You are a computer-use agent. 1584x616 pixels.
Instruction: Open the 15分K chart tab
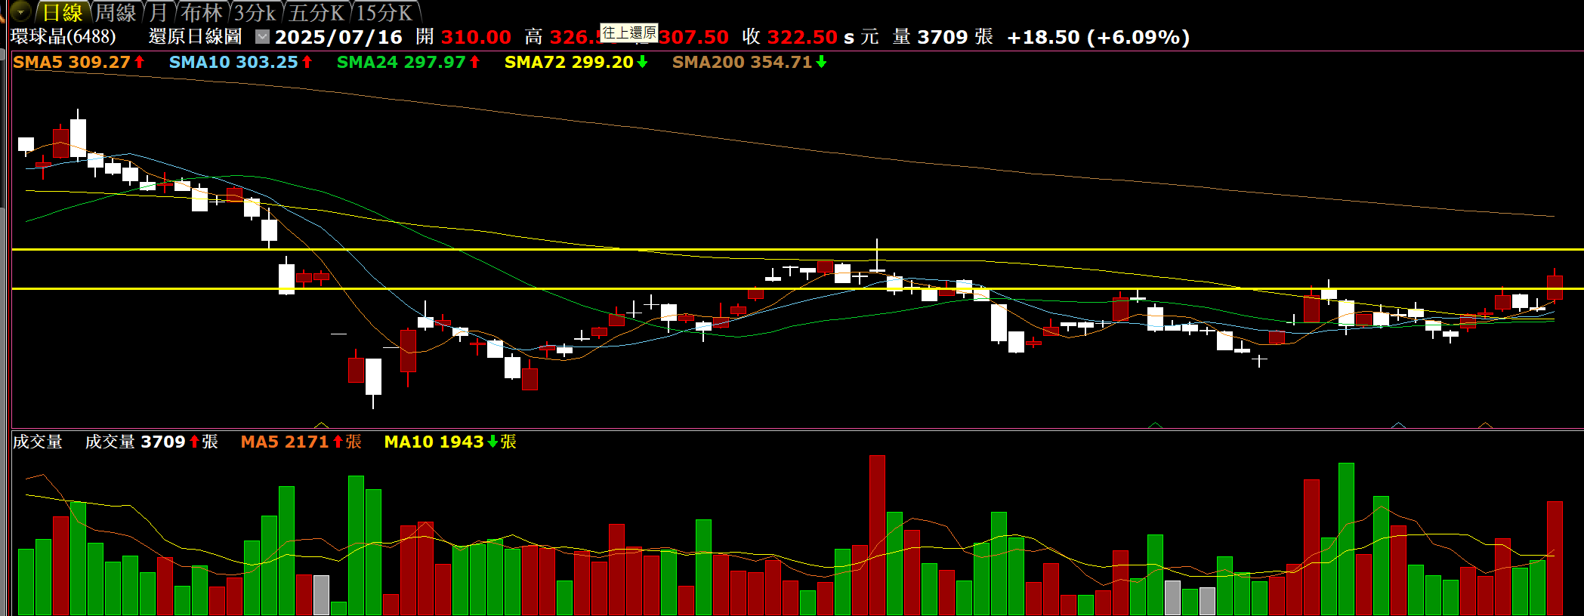coord(384,13)
